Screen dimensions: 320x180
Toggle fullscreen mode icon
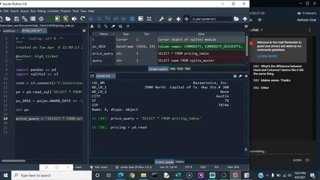coord(149,19)
